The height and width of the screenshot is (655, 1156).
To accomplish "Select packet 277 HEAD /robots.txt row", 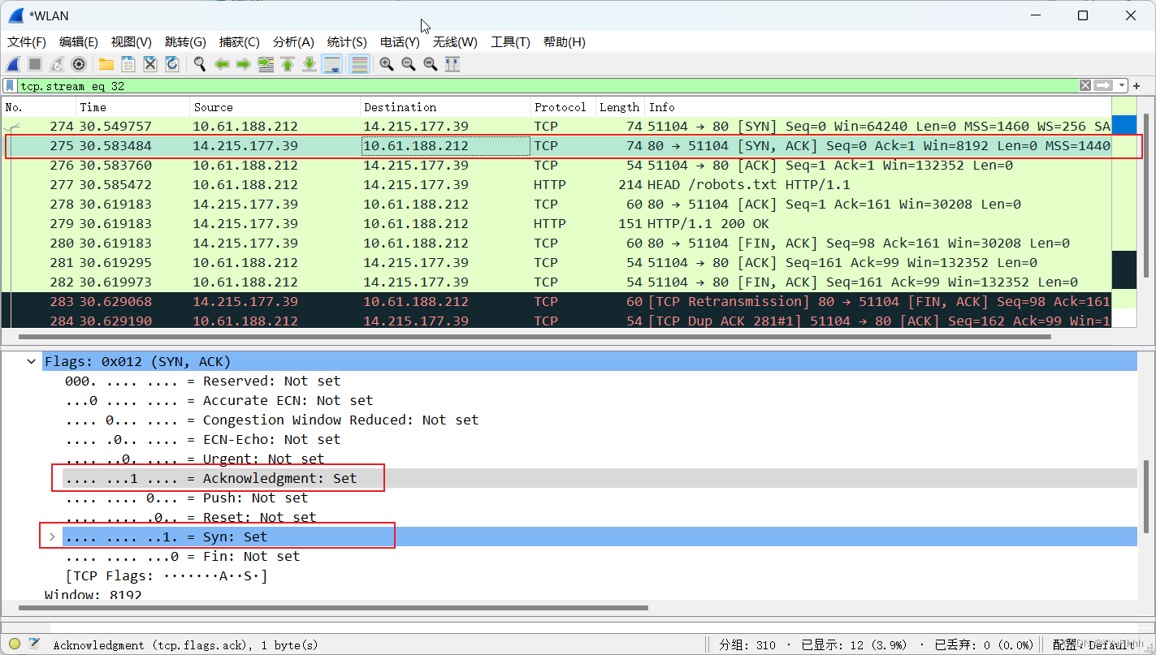I will coord(556,185).
